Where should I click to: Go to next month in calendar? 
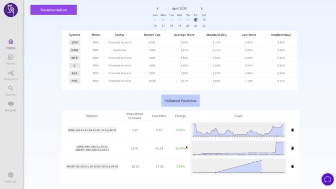click(202, 8)
